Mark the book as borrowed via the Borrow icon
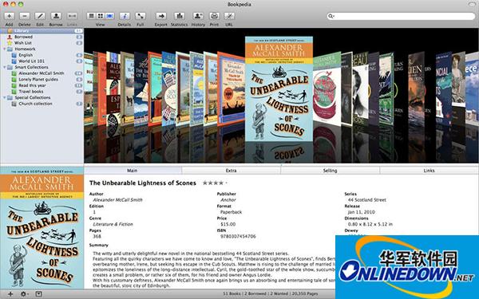The height and width of the screenshot is (299, 479). coord(56,16)
